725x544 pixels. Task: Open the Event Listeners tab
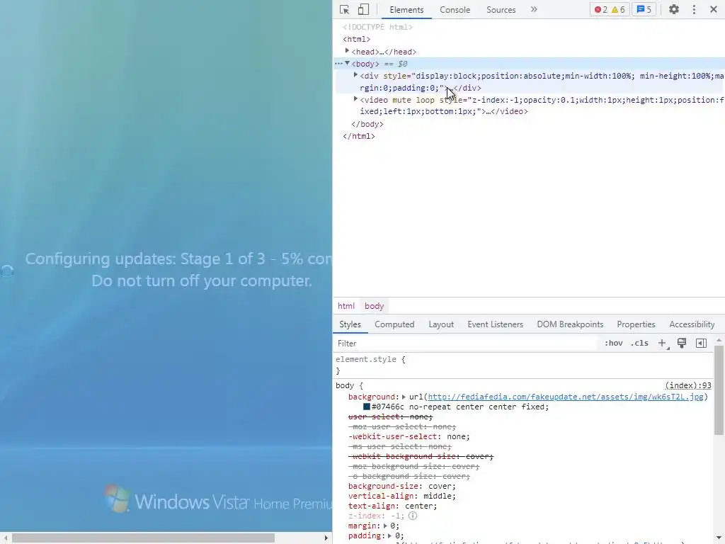[495, 324]
